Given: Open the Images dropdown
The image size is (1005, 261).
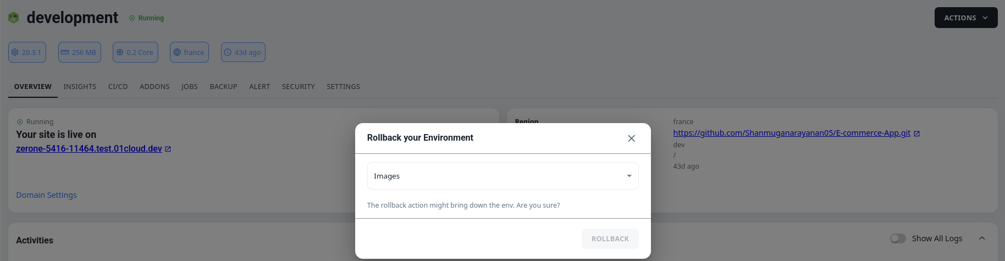Looking at the screenshot, I should [502, 176].
